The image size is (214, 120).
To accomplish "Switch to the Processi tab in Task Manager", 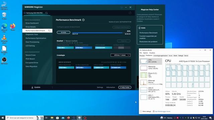I will coord(142,56).
